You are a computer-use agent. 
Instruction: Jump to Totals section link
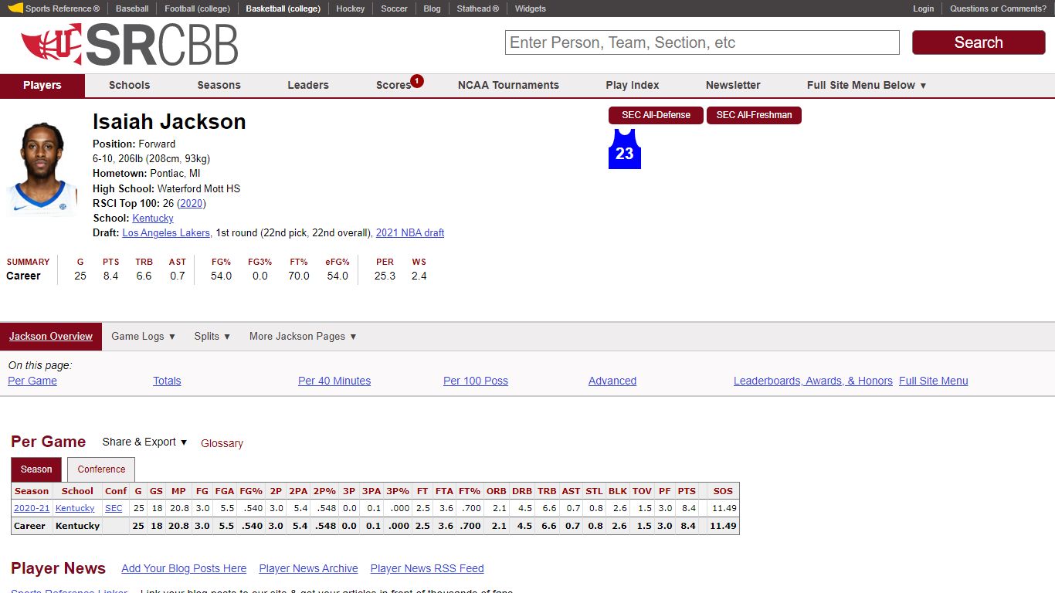click(x=167, y=381)
